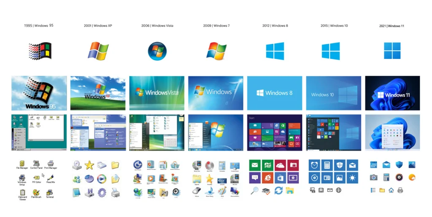The width and height of the screenshot is (432, 217).
Task: Click the Windows 7 Favorites star icon
Action: pyautogui.click(x=209, y=179)
